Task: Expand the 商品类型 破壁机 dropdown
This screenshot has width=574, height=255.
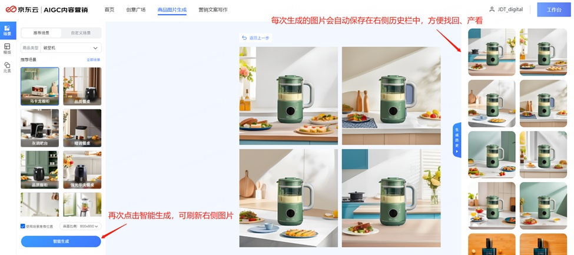Action: click(x=61, y=48)
